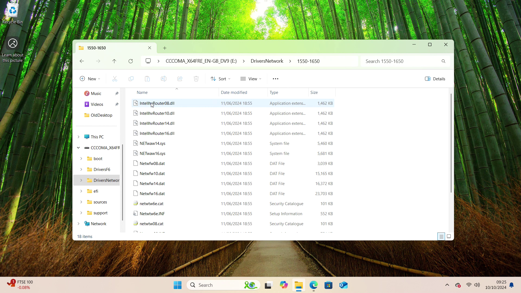Open the New dropdown menu
Screen dimensions: 521x293
(90, 79)
